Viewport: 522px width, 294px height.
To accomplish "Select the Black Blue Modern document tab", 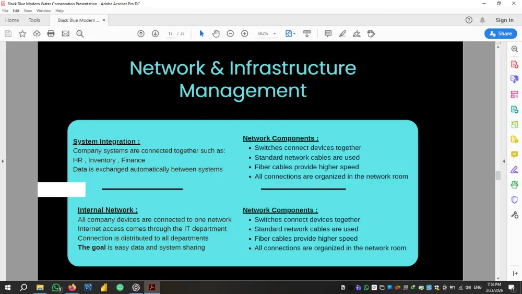I will coord(79,20).
